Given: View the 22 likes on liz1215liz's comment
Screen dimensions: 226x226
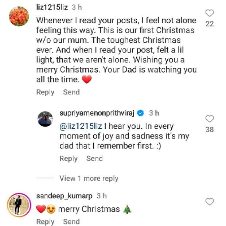Looking at the screenshot, I should pos(210,24).
